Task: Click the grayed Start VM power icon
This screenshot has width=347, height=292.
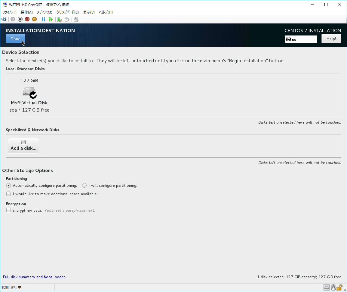Action: (x=13, y=19)
